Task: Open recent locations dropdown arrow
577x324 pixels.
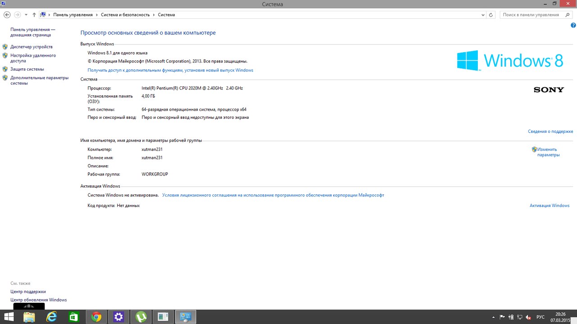Action: click(x=26, y=15)
